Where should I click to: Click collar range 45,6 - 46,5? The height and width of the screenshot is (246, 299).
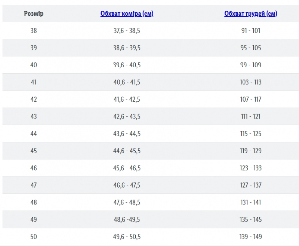coord(127,168)
